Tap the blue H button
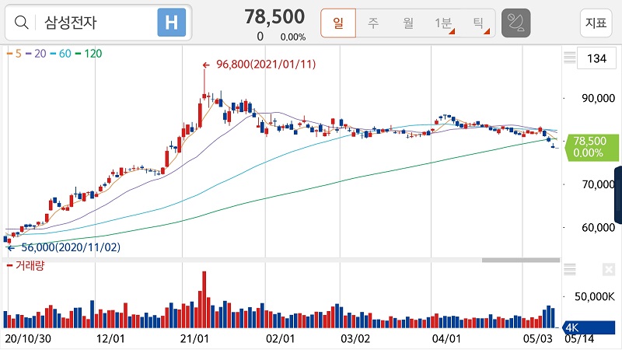Image resolution: width=622 pixels, height=350 pixels. click(171, 23)
